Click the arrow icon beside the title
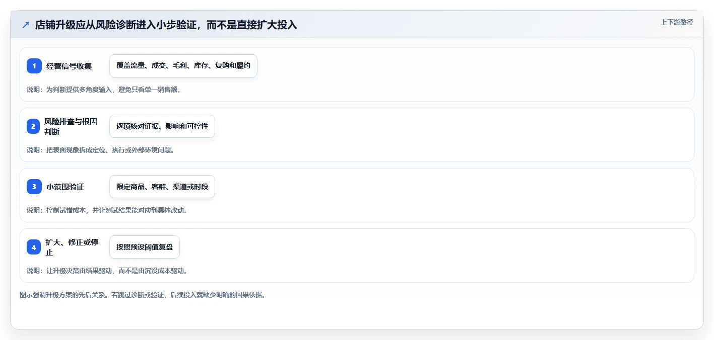Viewport: 714px width, 340px height. [26, 25]
